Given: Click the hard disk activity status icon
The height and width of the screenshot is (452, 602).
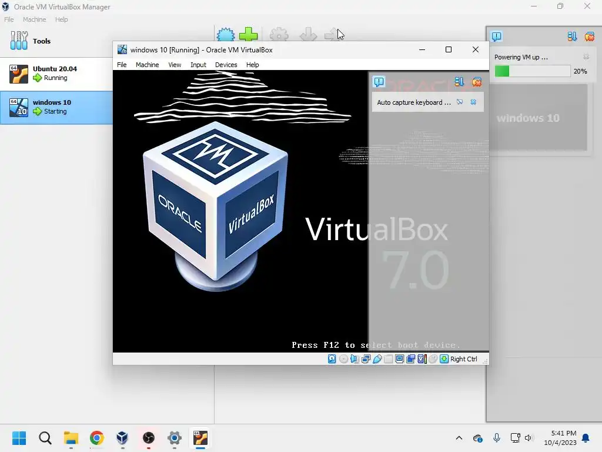Looking at the screenshot, I should tap(332, 359).
